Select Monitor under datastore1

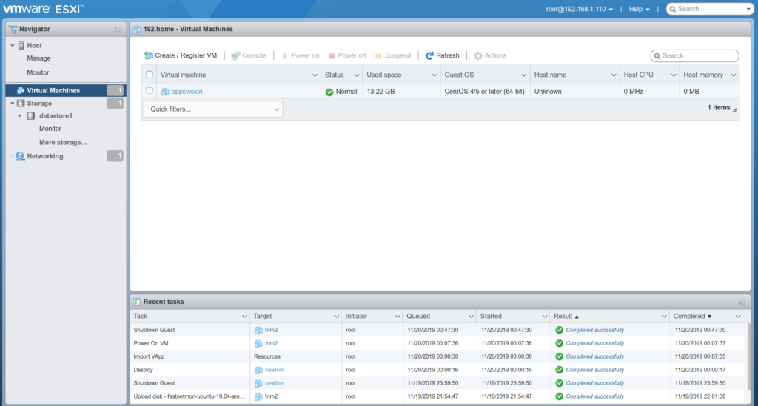click(50, 129)
